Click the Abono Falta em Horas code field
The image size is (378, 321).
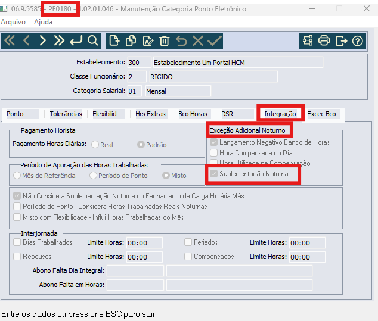coord(135,285)
